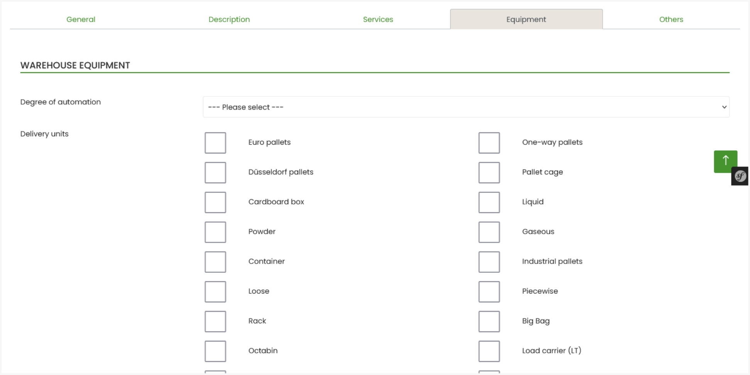The image size is (750, 375).
Task: Click the green scroll-to-top arrow
Action: [x=725, y=162]
